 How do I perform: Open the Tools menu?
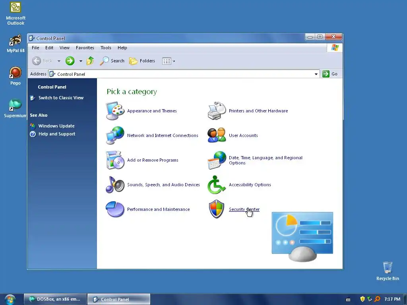click(106, 48)
